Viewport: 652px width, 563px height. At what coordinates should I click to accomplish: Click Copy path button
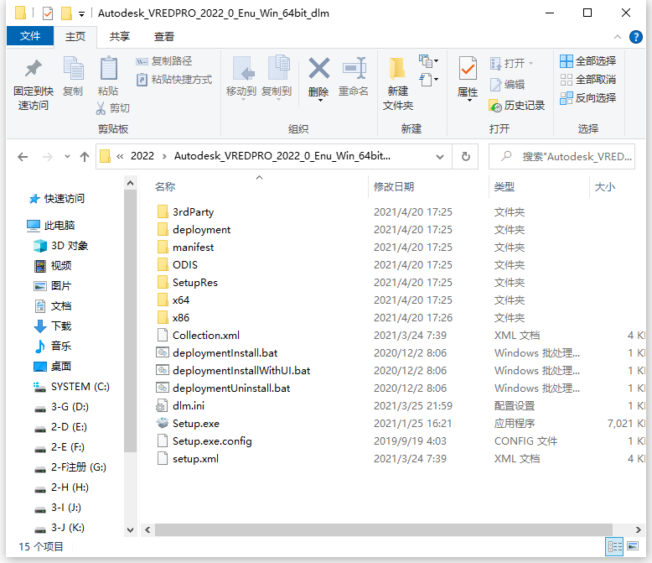163,61
